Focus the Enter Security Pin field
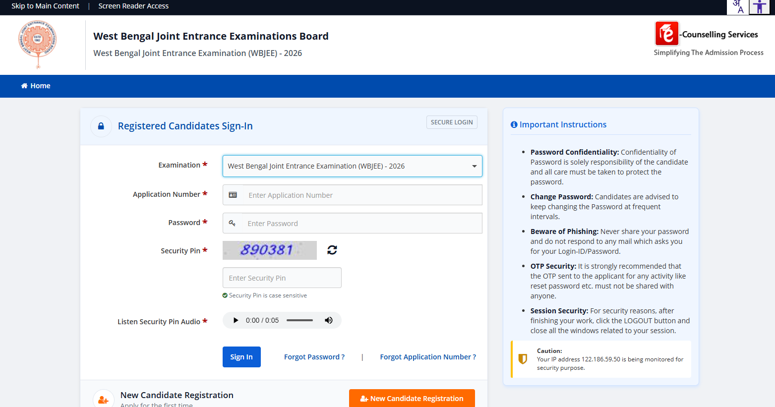This screenshot has width=775, height=407. 282,278
